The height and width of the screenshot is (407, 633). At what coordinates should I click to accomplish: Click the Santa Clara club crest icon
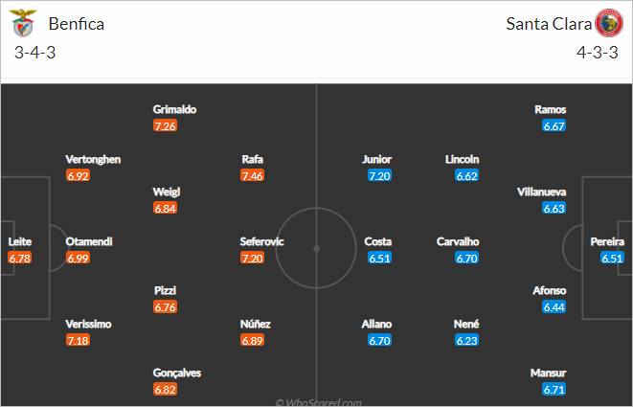point(609,23)
